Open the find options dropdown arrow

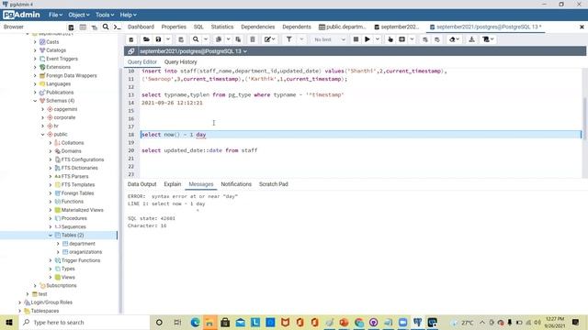pos(206,39)
